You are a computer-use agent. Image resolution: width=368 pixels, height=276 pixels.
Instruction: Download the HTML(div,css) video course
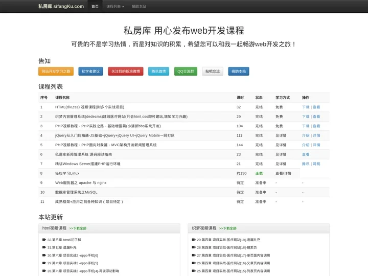click(306, 107)
